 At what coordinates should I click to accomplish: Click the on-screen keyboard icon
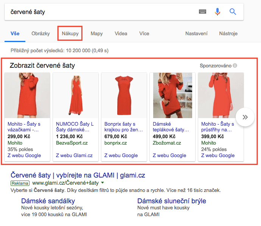(x=203, y=12)
